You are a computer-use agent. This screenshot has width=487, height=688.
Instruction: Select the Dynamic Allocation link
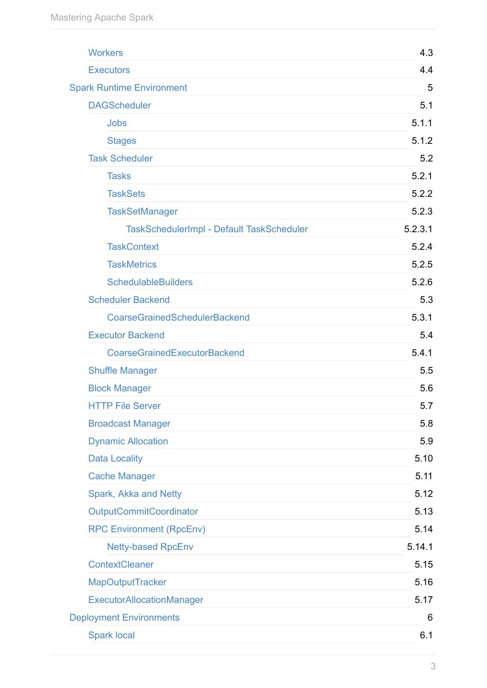[128, 441]
